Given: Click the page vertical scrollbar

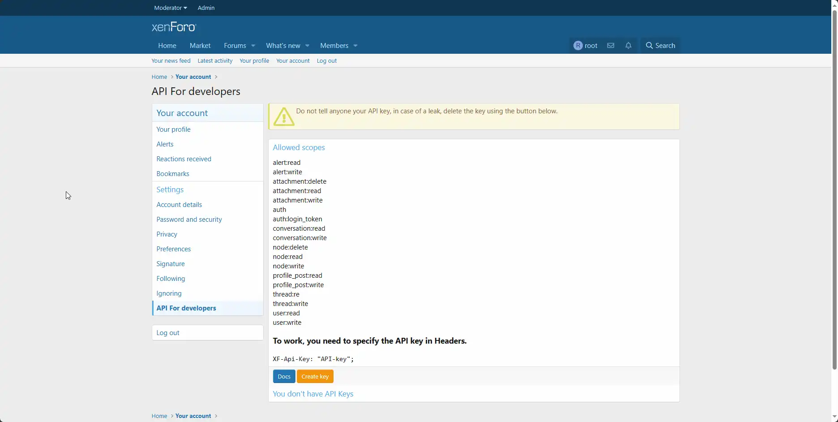Looking at the screenshot, I should 834,188.
